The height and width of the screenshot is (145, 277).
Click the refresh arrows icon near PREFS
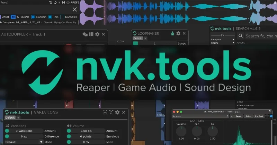pos(55,2)
